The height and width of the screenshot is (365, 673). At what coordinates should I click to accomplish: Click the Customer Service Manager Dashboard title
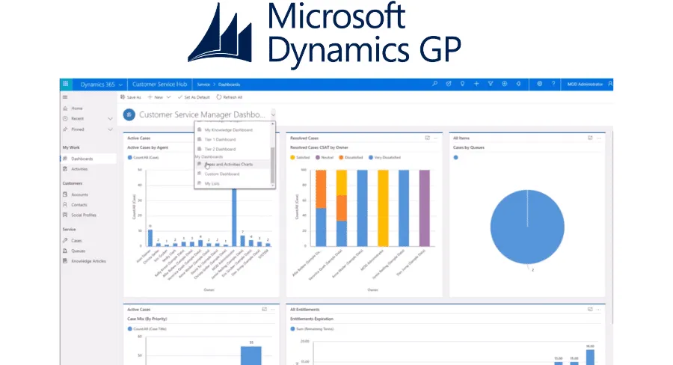(202, 114)
